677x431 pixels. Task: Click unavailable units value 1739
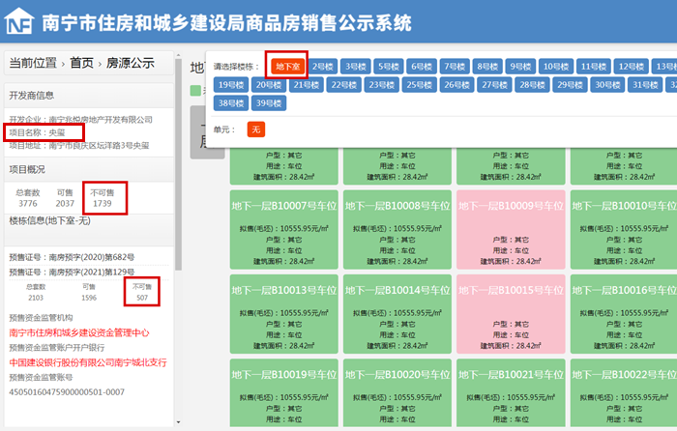point(103,203)
